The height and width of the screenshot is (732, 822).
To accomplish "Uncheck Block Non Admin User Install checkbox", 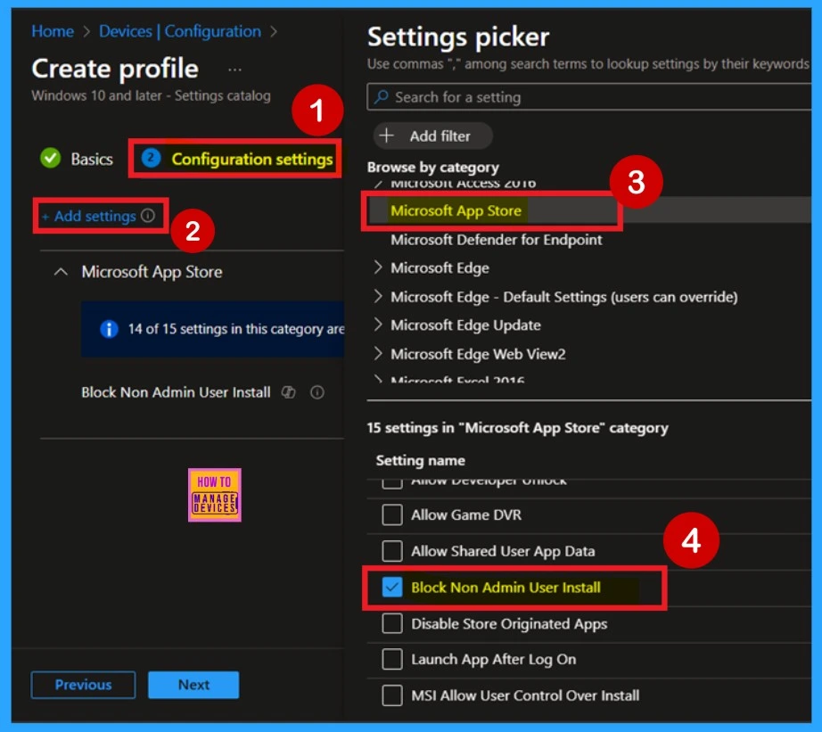I will point(392,588).
